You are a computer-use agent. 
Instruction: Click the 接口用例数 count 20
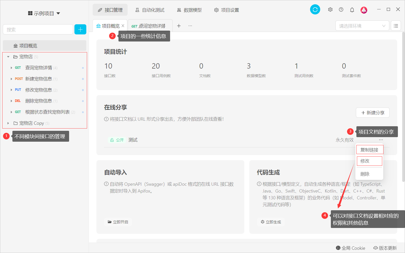click(156, 66)
